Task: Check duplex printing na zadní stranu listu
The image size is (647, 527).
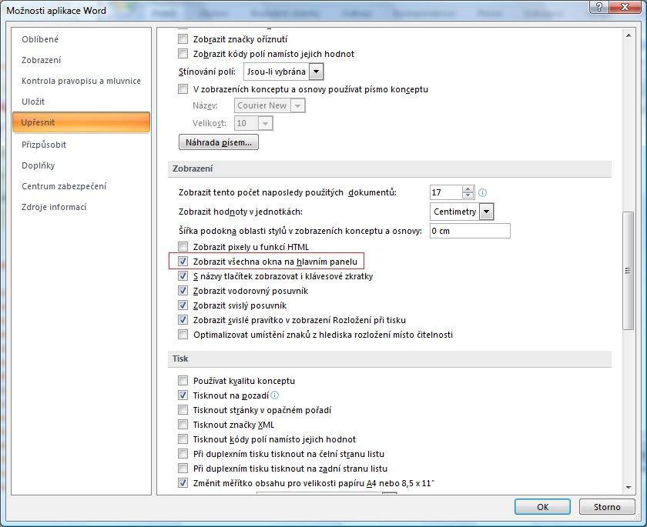Action: (183, 469)
